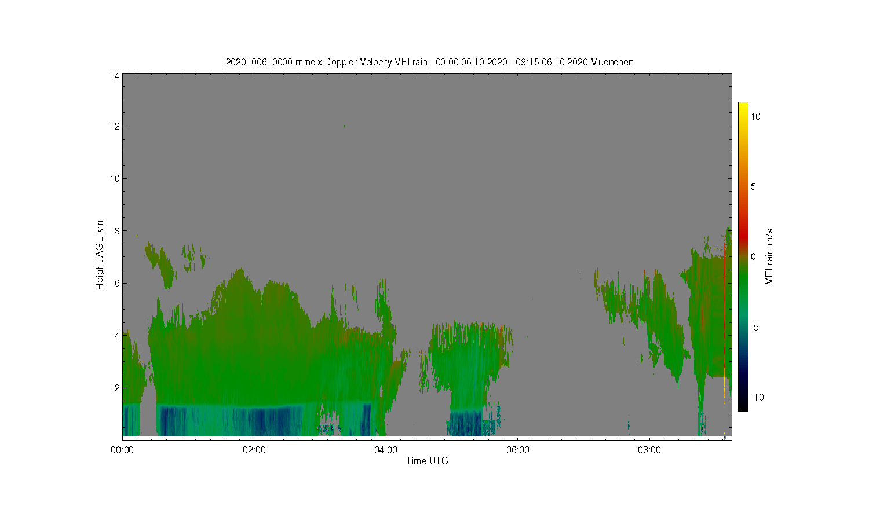Click the 00:00 time tick label

click(x=122, y=450)
